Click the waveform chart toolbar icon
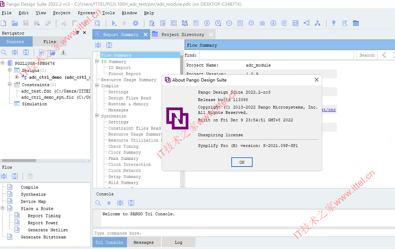Image resolution: width=395 pixels, height=249 pixels. (x=295, y=24)
